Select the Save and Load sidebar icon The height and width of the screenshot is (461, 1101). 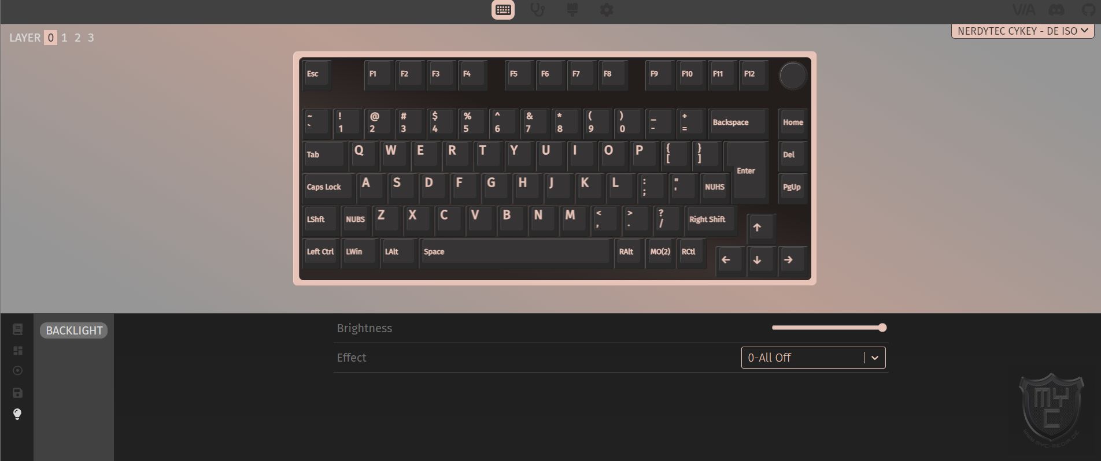pyautogui.click(x=17, y=393)
